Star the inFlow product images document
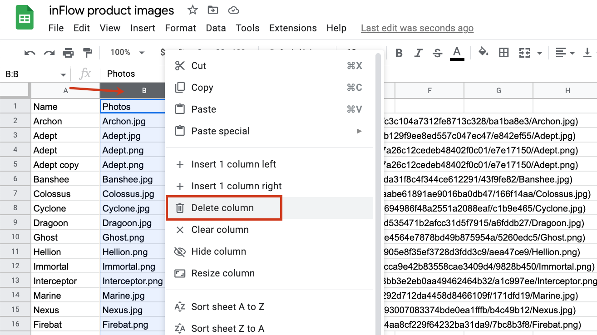This screenshot has height=335, width=597. click(192, 10)
